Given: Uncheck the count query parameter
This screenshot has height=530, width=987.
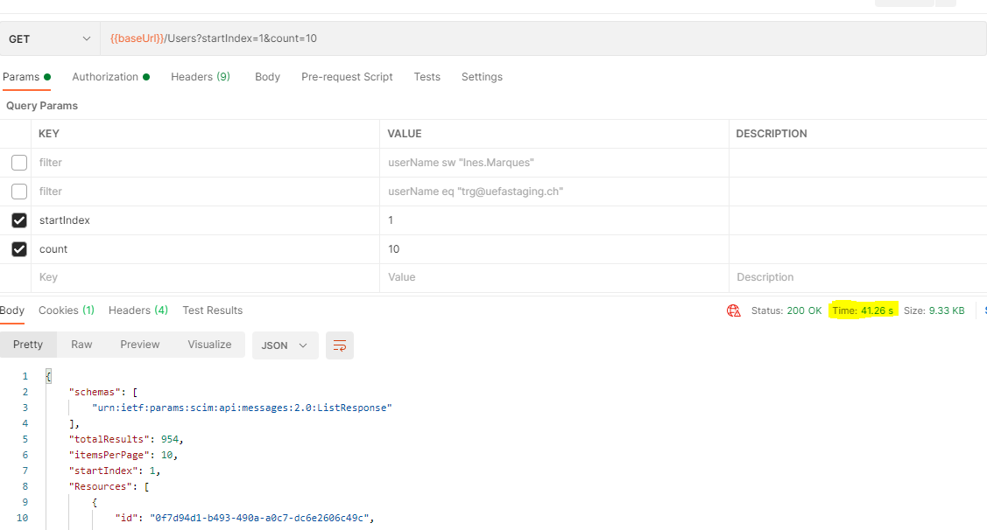Looking at the screenshot, I should tap(18, 248).
